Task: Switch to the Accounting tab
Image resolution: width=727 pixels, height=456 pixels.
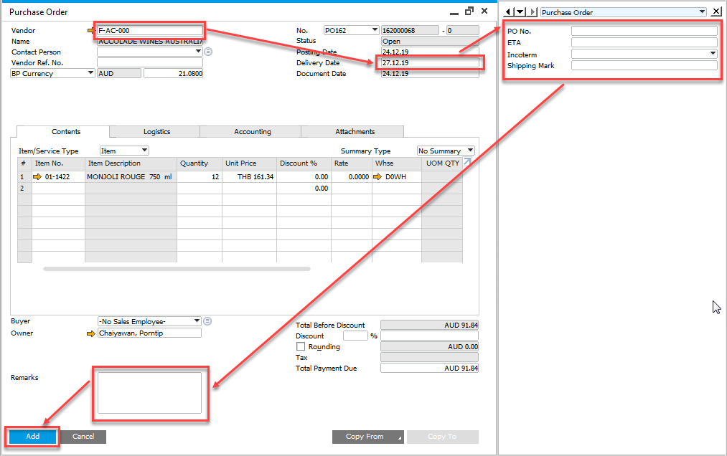Action: click(x=252, y=132)
